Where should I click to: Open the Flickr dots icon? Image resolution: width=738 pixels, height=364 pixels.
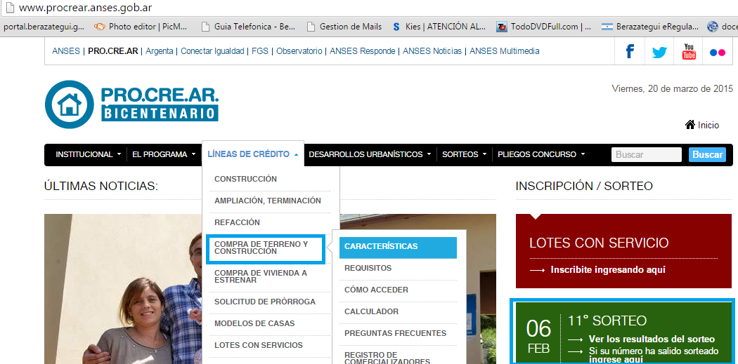point(718,53)
